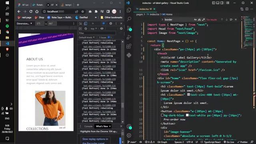Click Go Live in status bar
The image size is (256, 144).
pyautogui.click(x=229, y=142)
